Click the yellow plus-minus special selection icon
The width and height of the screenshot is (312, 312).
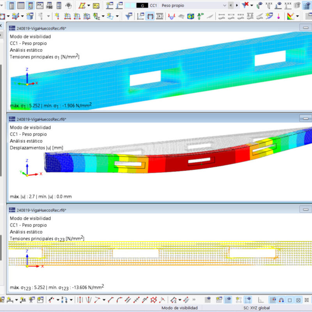pyautogui.click(x=96, y=5)
